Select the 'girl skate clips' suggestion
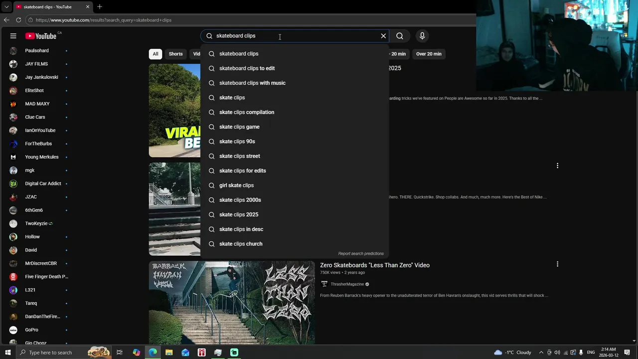This screenshot has height=359, width=638. pos(295,185)
